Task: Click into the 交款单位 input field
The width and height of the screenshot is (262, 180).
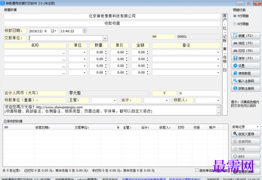Action: tap(66, 38)
